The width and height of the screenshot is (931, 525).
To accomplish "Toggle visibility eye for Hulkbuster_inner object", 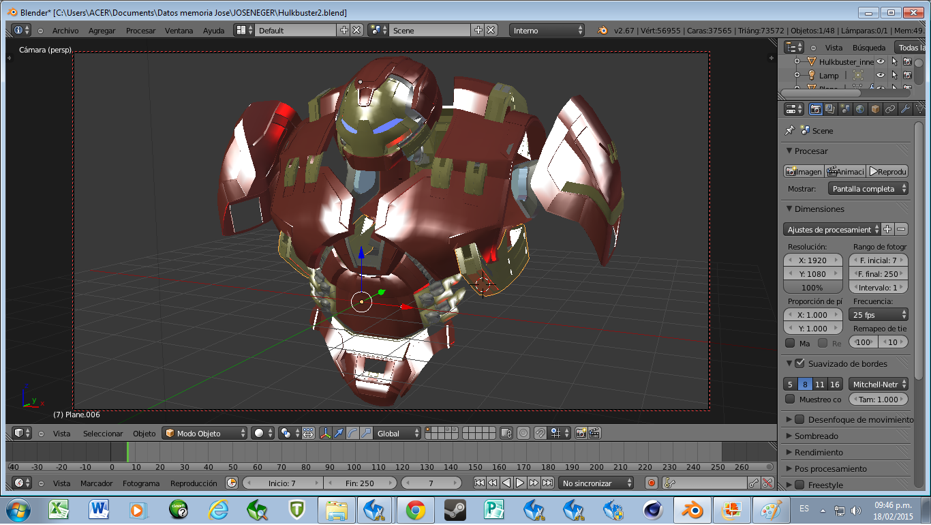I will (x=881, y=61).
